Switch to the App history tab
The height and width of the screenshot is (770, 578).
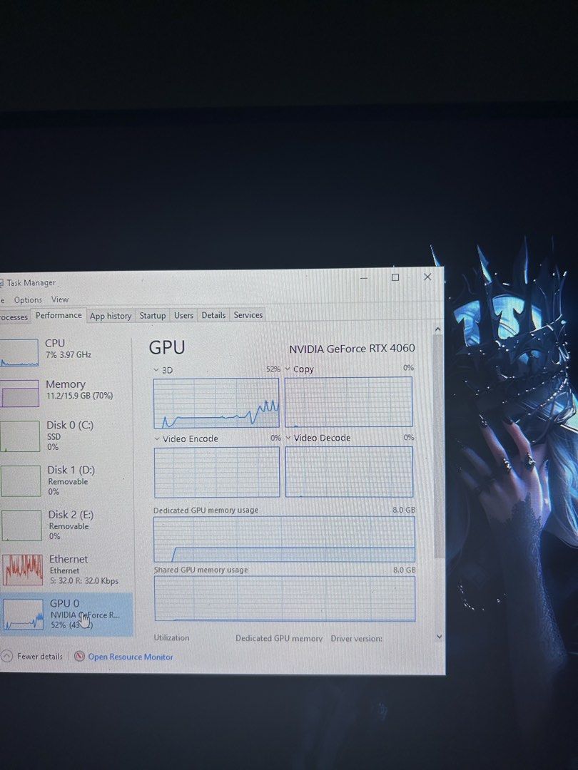111,316
